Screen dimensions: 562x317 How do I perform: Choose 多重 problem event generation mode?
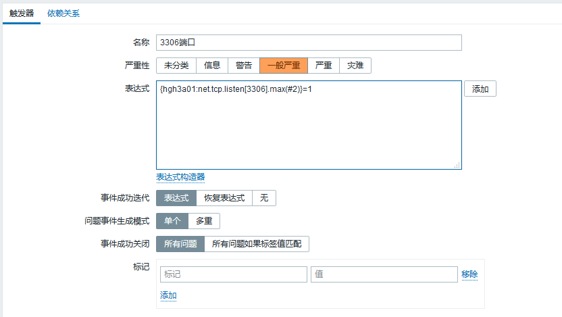(204, 221)
